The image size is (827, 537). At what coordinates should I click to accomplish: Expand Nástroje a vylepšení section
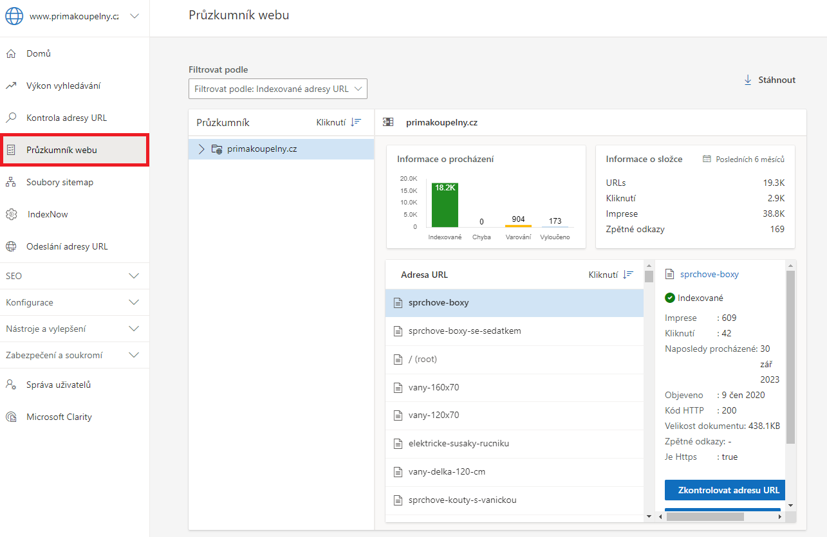pyautogui.click(x=75, y=329)
